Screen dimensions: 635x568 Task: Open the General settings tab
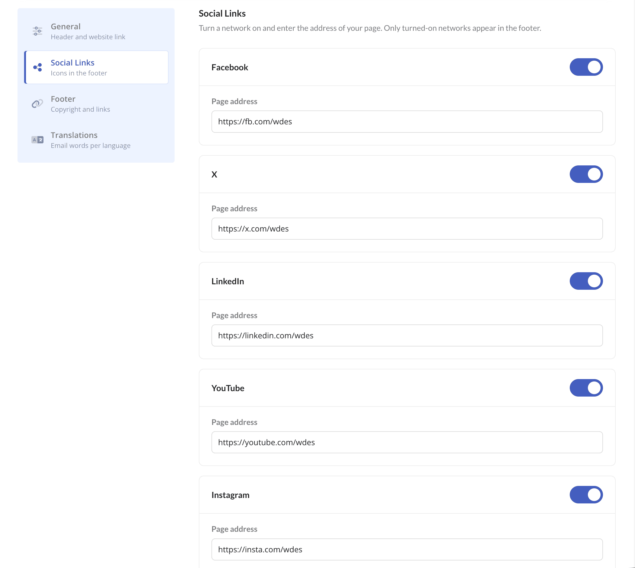96,31
